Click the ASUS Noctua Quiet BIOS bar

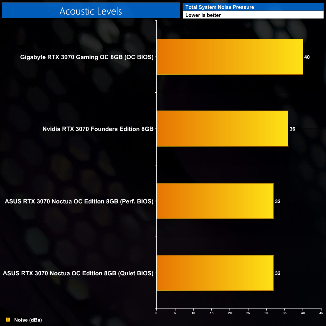pos(215,273)
